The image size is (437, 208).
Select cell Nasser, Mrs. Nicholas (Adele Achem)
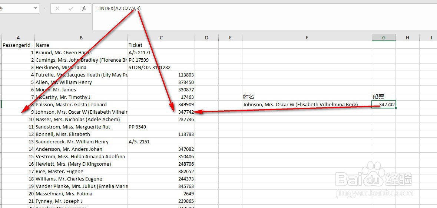tap(81, 119)
